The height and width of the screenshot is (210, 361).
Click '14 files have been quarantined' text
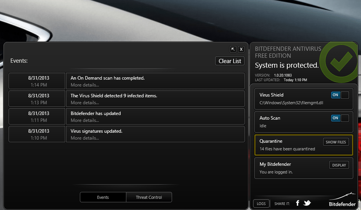(287, 149)
